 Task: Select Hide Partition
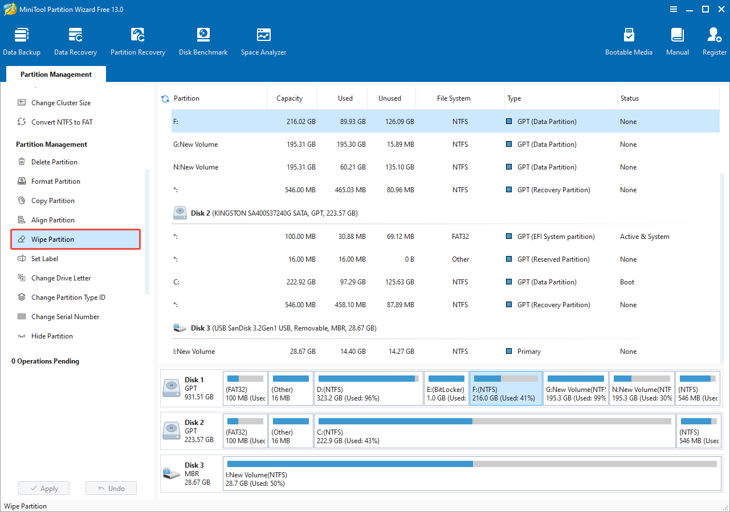(52, 336)
